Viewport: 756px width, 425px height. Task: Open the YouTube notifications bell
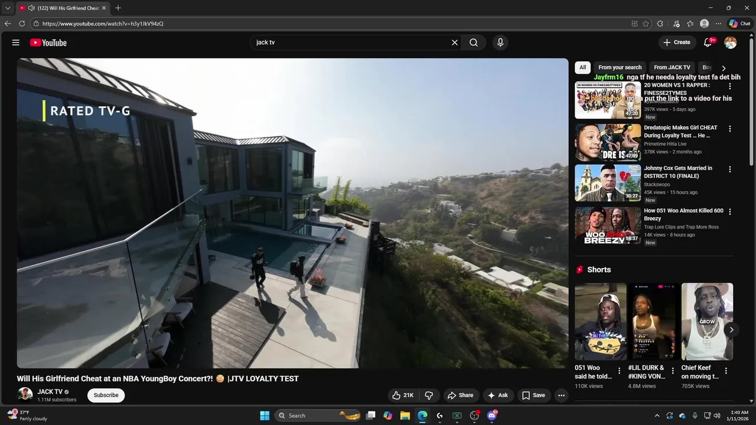pyautogui.click(x=708, y=42)
